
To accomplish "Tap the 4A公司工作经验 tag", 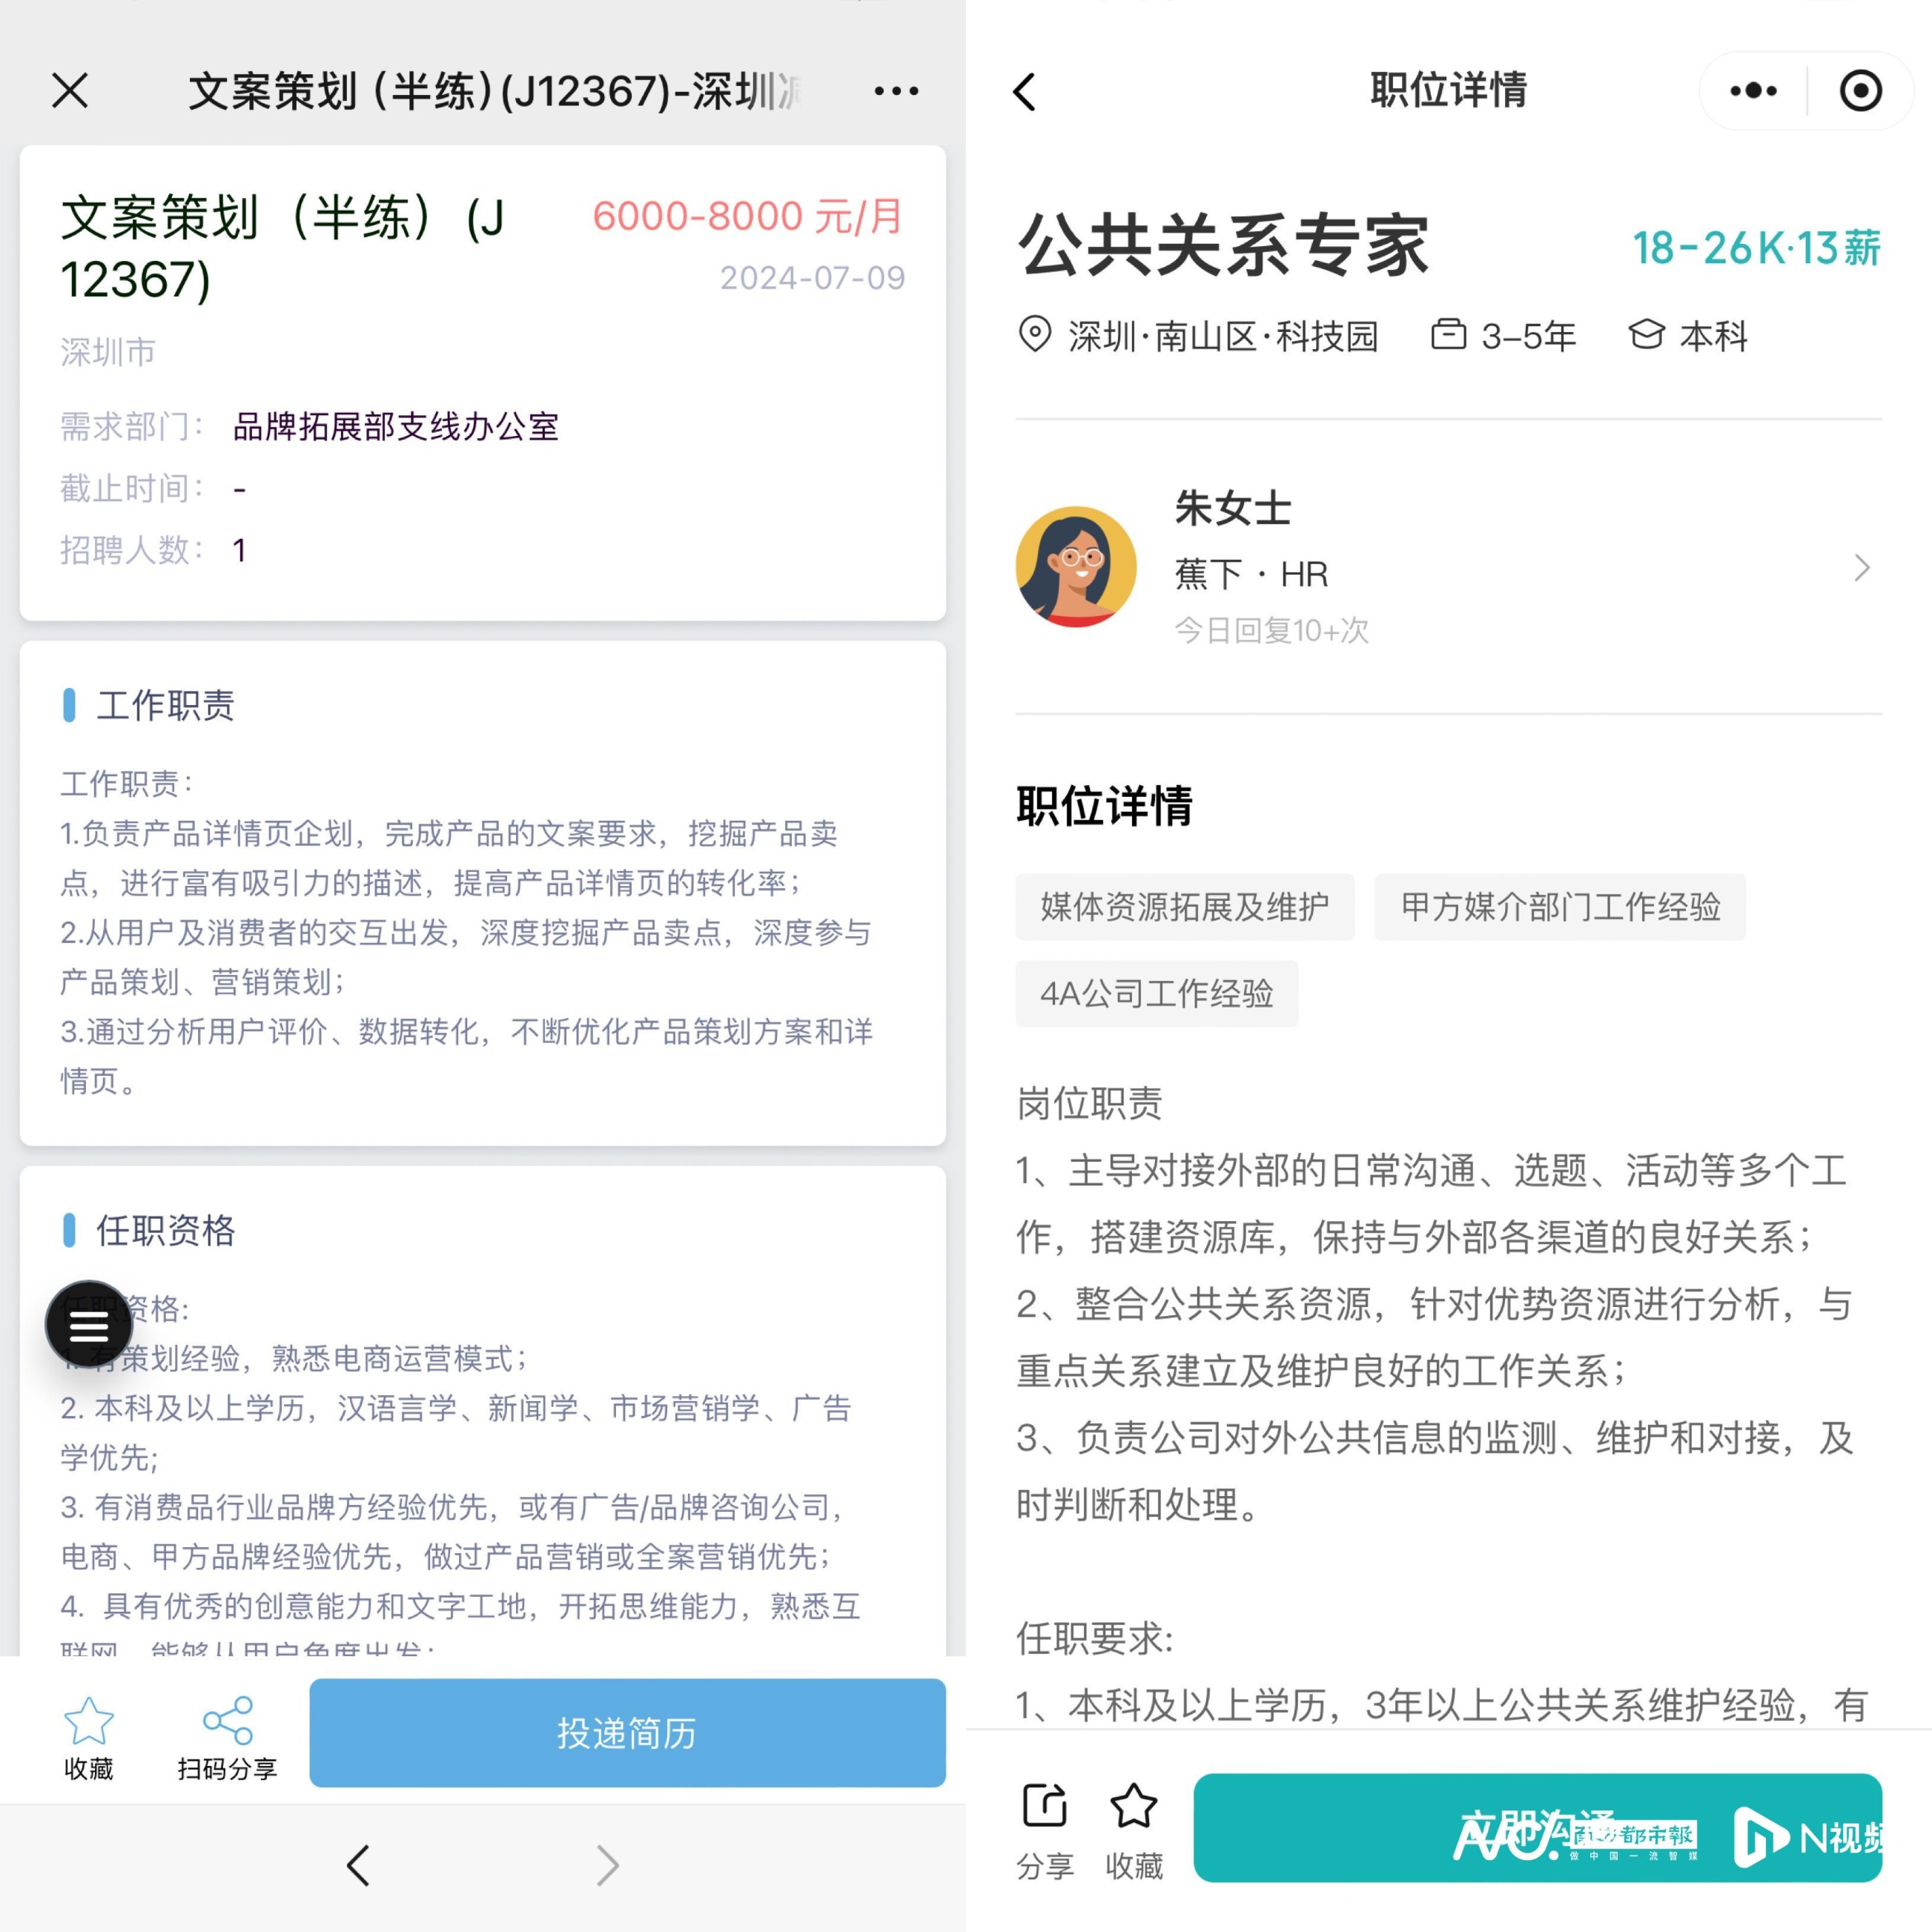I will (x=1156, y=993).
